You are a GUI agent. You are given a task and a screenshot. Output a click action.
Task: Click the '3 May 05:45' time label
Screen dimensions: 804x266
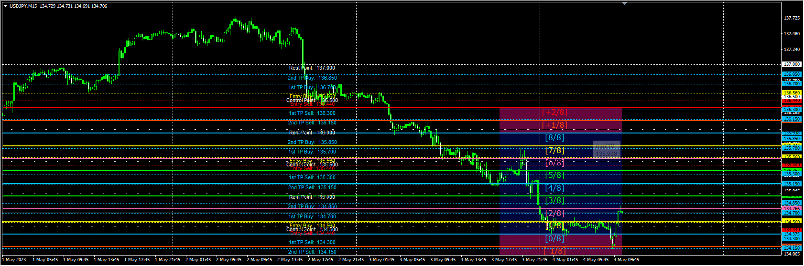(x=412, y=260)
